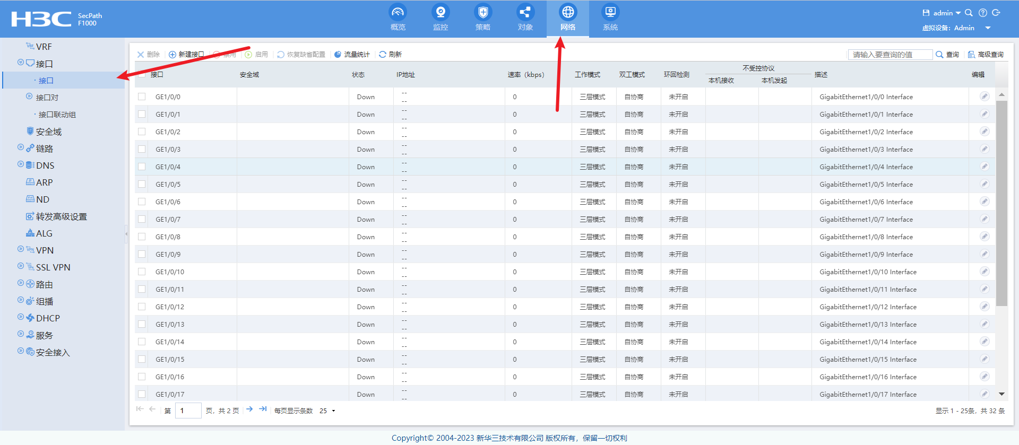Expand the VPN tree node

point(21,249)
